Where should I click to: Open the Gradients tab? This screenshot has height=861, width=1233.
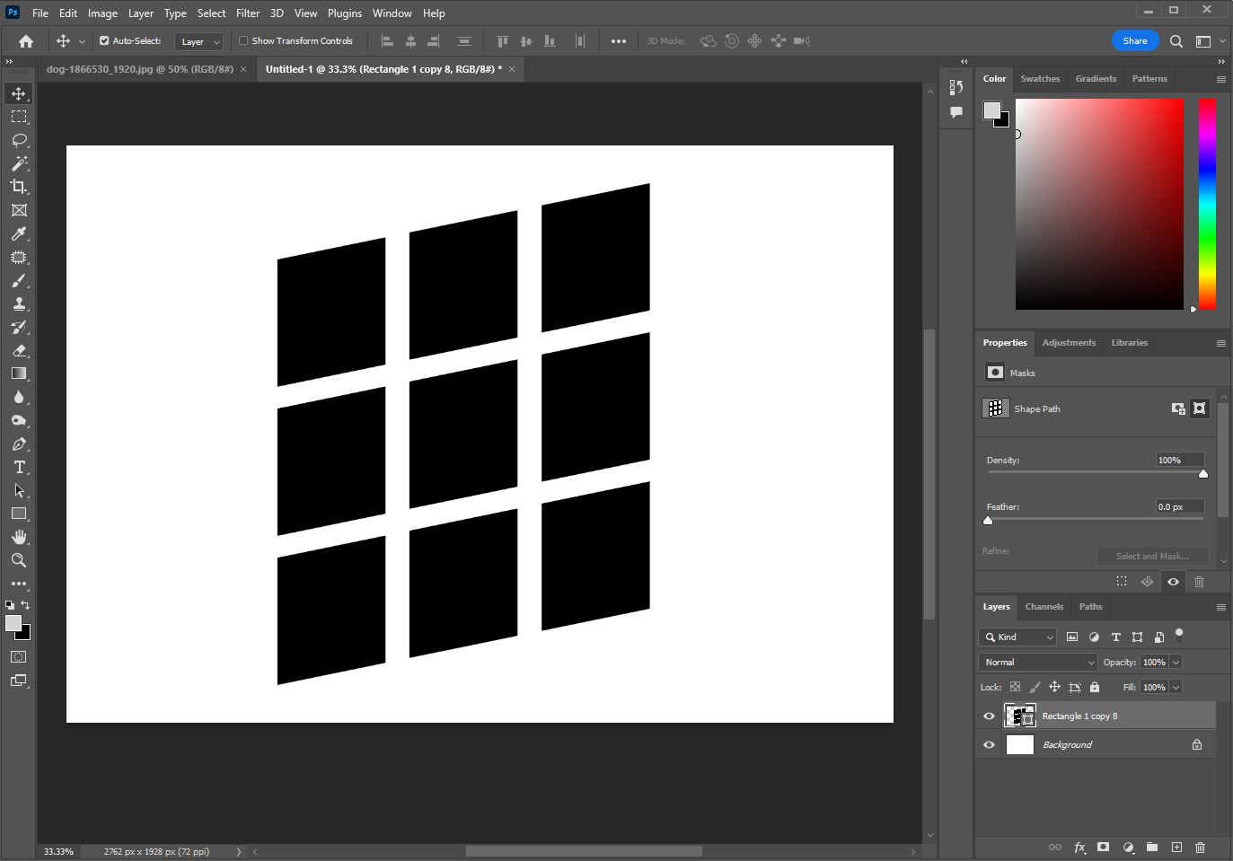1096,79
